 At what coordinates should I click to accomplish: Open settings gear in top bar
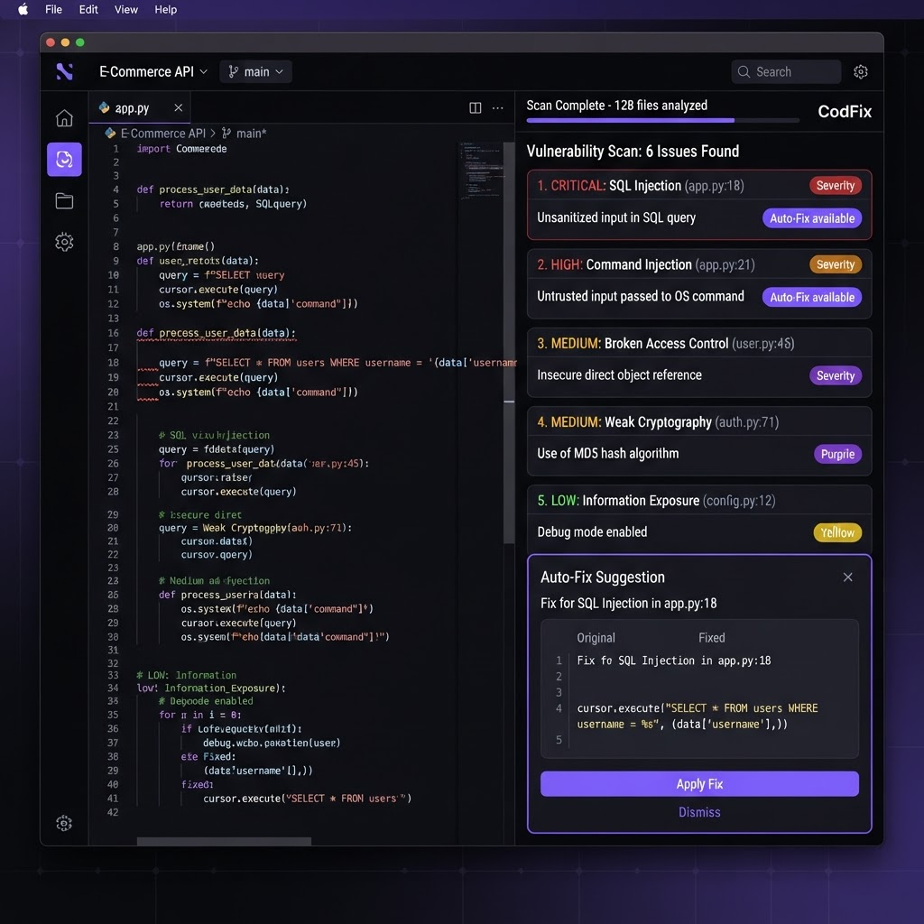[x=860, y=71]
